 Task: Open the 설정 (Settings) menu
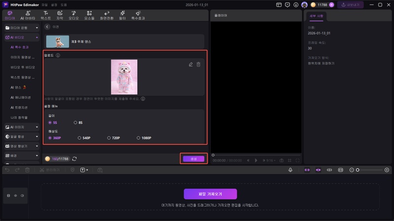pyautogui.click(x=54, y=5)
